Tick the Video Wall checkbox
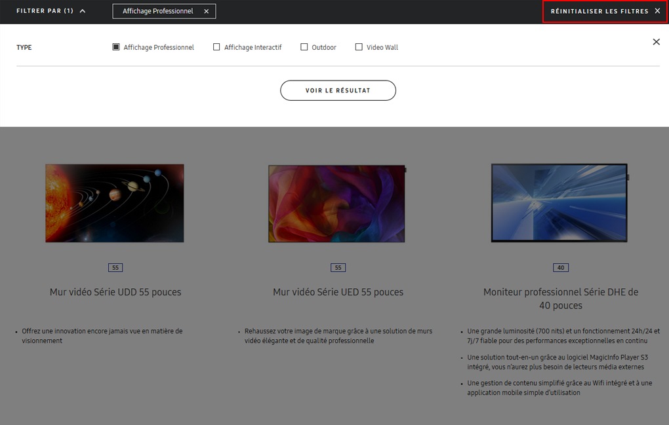The image size is (669, 425). 359,47
